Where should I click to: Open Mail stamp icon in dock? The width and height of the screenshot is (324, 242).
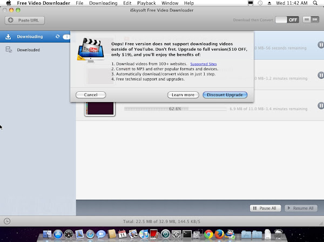click(x=79, y=234)
